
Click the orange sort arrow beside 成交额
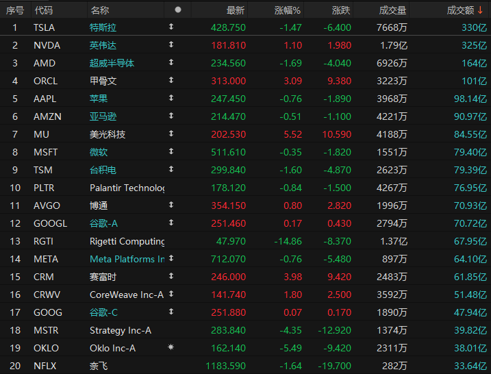480,10
